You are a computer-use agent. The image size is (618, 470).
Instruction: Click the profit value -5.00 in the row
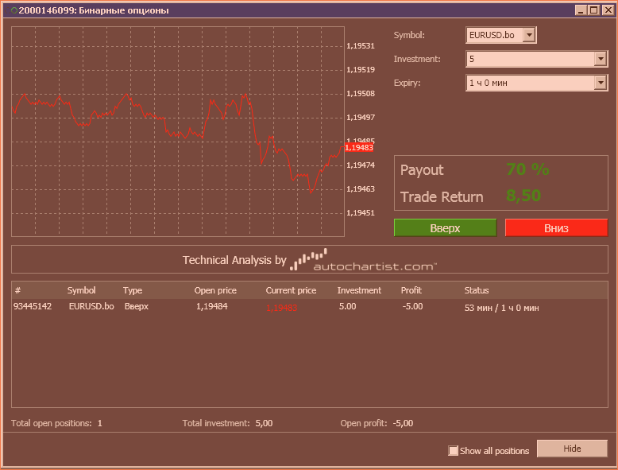click(x=412, y=307)
